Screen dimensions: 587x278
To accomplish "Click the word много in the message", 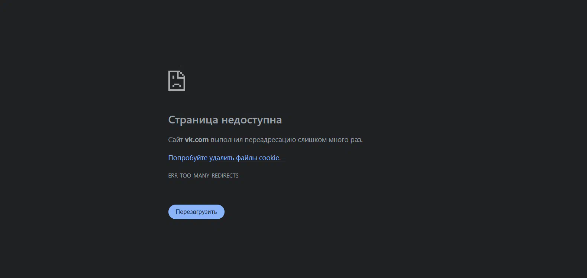I will (x=338, y=140).
